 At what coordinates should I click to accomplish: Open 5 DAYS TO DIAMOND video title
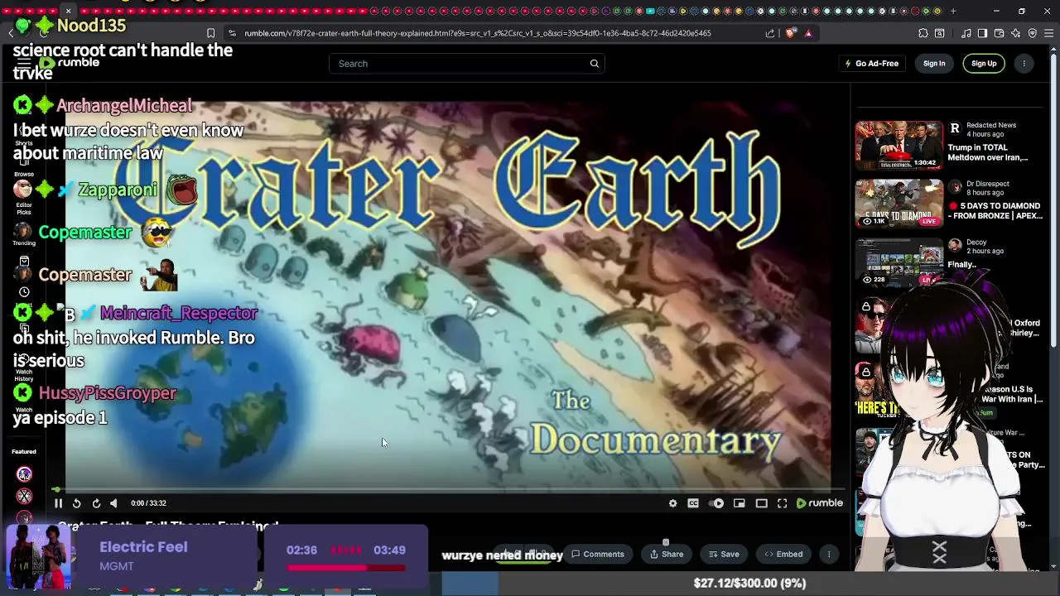tap(994, 210)
